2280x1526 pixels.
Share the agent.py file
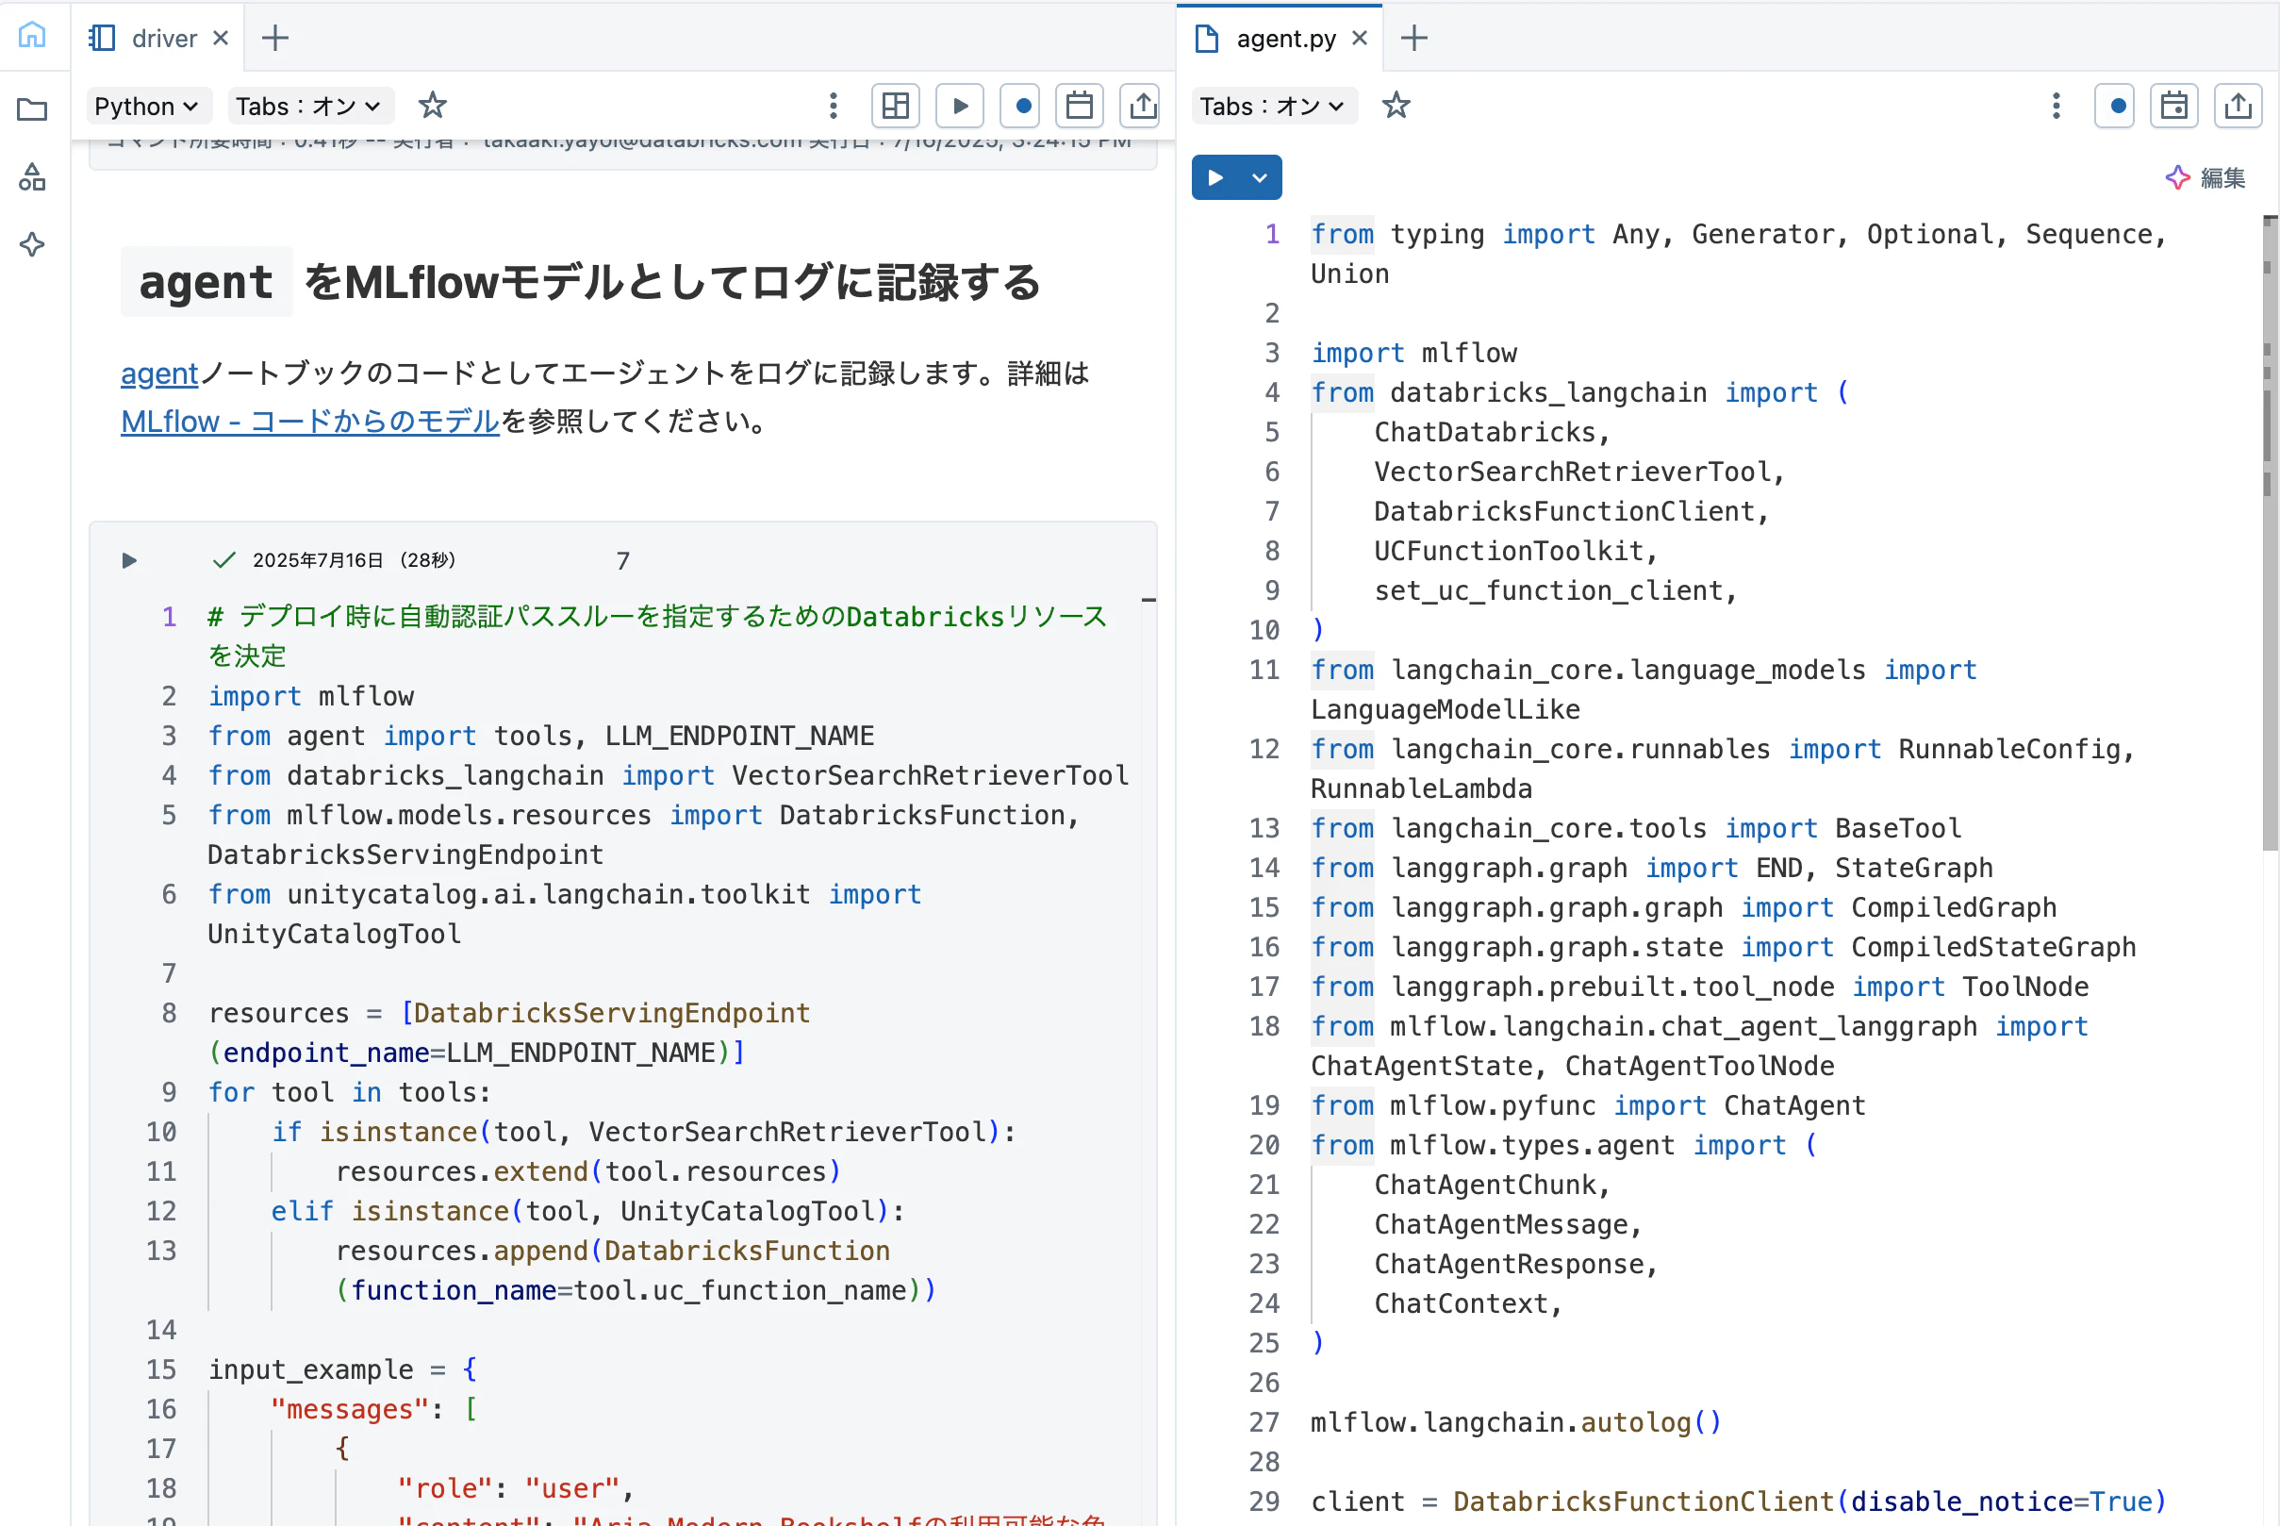click(2239, 105)
